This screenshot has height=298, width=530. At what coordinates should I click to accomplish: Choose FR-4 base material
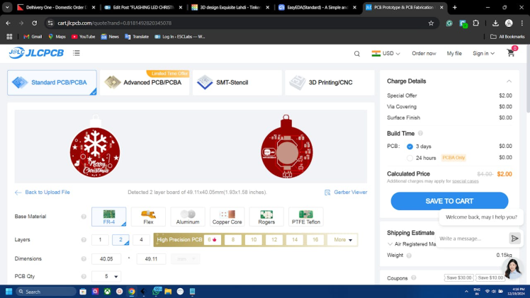coord(109,217)
